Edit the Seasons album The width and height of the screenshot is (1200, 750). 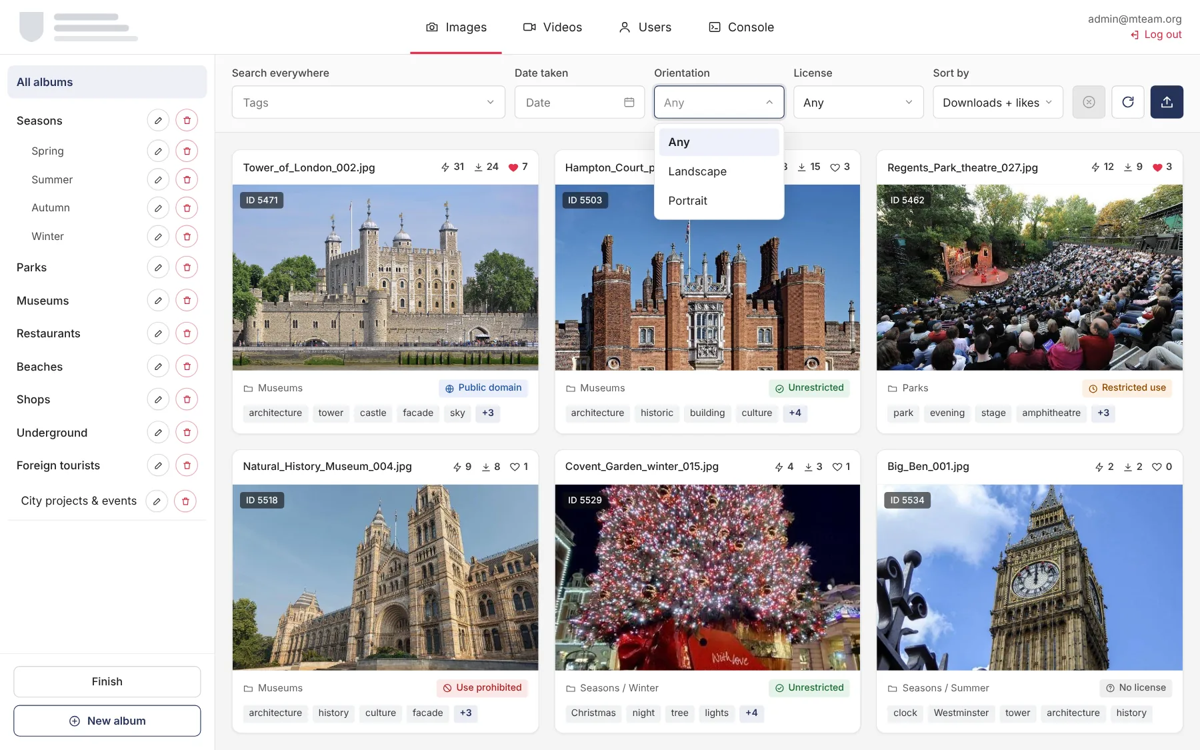158,121
